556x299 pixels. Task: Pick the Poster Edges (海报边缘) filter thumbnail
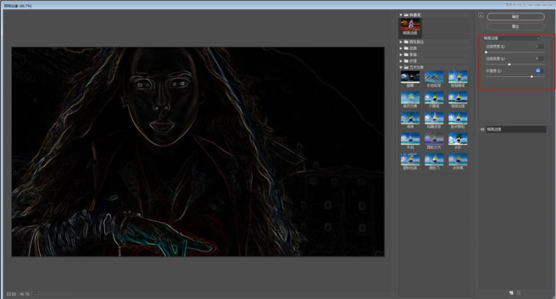(457, 98)
